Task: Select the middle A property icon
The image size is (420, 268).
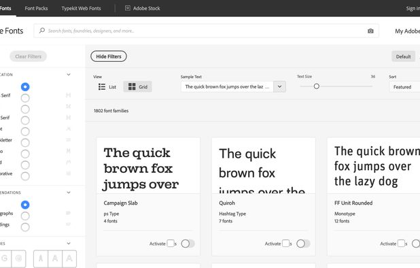Action: pyautogui.click(x=55, y=258)
